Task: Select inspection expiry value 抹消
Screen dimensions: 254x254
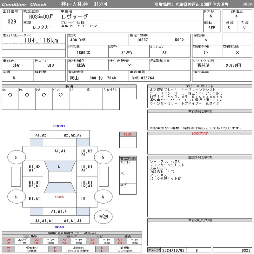Action: click(x=81, y=65)
